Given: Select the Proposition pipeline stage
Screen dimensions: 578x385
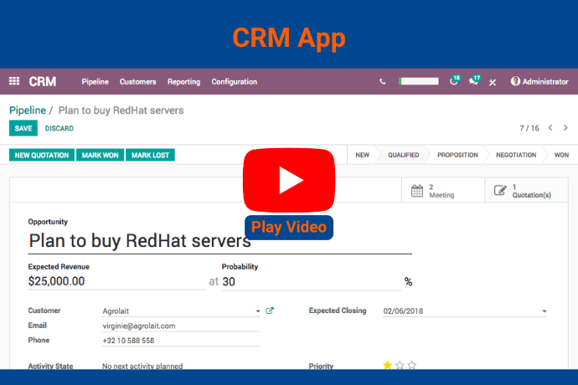Looking at the screenshot, I should pyautogui.click(x=457, y=155).
